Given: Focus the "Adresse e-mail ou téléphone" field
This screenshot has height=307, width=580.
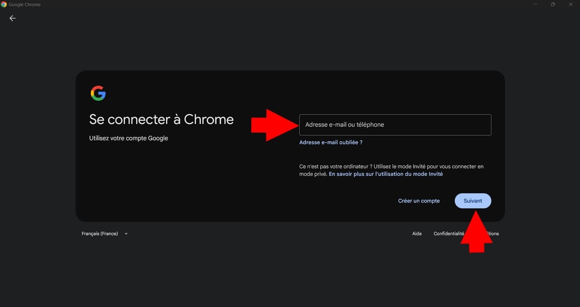Looking at the screenshot, I should [x=395, y=125].
